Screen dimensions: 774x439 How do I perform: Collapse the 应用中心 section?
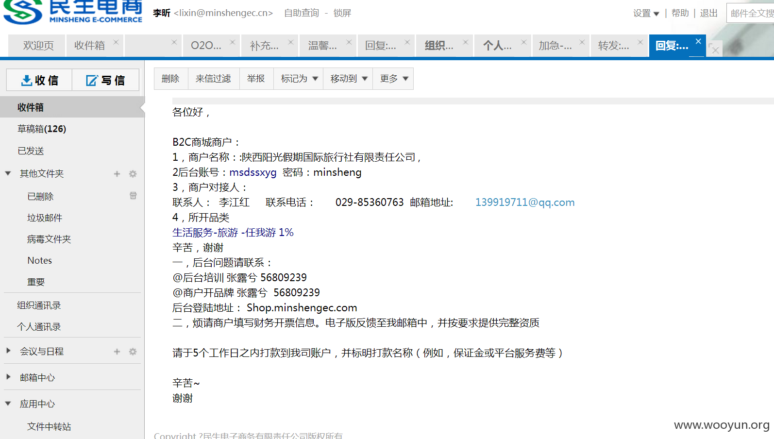(x=8, y=404)
